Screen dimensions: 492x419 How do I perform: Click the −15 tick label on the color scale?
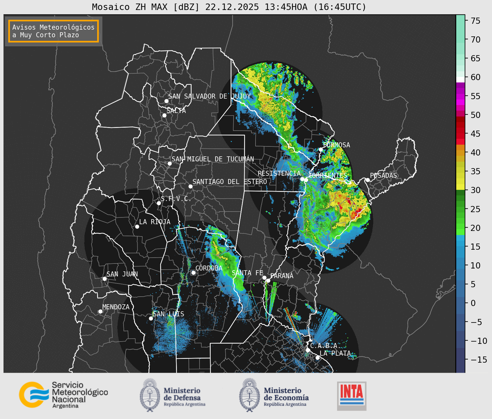point(479,359)
